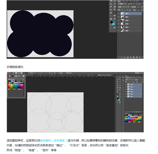Image resolution: width=158 pixels, height=154 pixels.
Task: Select the Rectangular Marquee tool in the second Photoshop screenshot
Action: (x=117, y=77)
